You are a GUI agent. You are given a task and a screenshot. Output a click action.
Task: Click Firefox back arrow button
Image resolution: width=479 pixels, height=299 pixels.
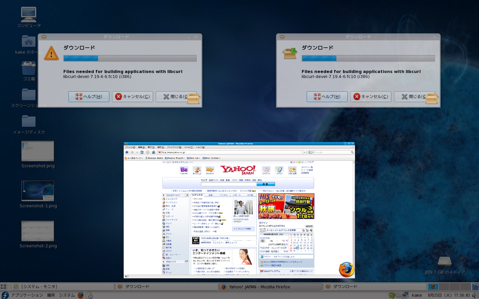click(x=127, y=152)
